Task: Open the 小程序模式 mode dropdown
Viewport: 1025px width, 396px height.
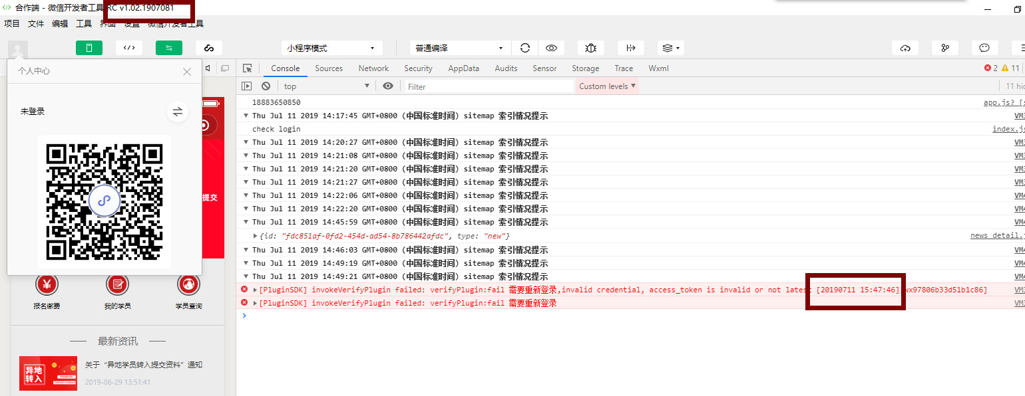Action: 331,48
